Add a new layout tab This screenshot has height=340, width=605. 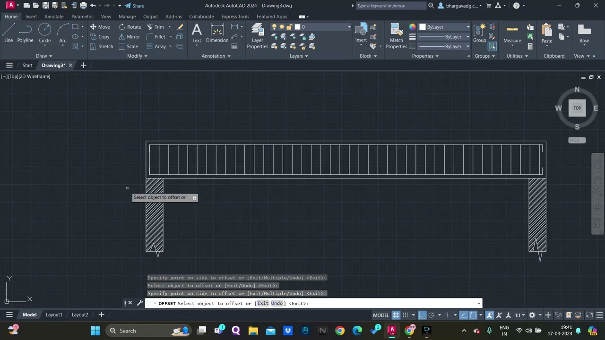tap(101, 314)
